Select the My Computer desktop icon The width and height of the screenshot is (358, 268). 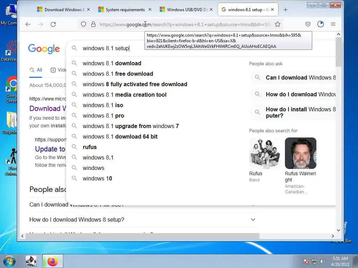click(x=9, y=15)
